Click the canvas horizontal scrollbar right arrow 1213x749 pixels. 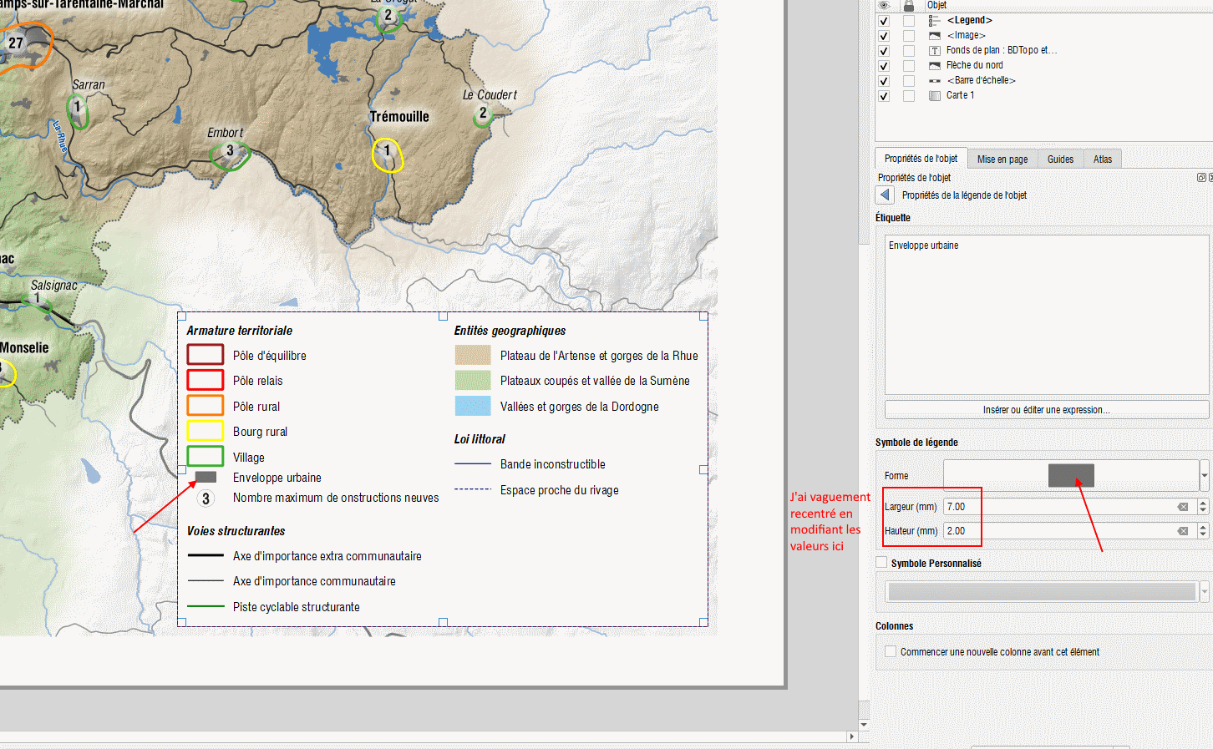coord(851,736)
